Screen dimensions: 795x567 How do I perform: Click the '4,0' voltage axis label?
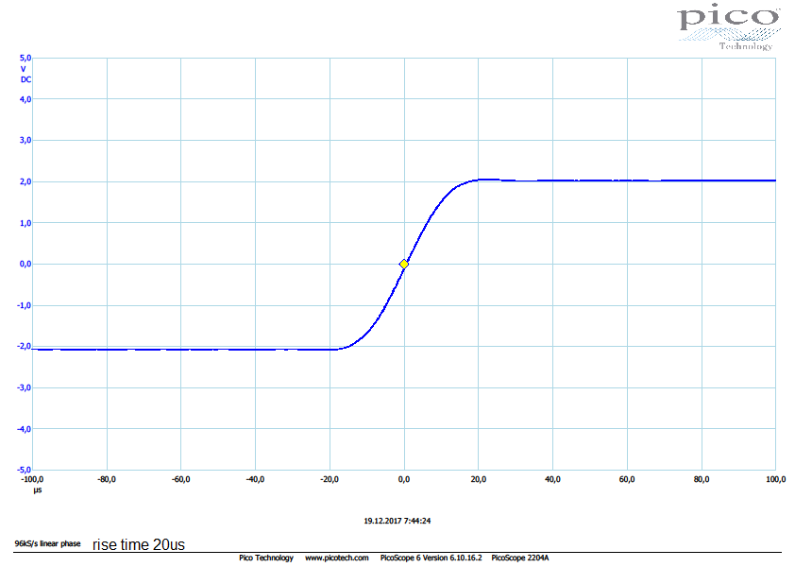pos(25,99)
